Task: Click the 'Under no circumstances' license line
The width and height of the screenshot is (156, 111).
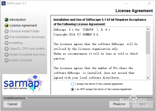Action: [96, 54]
